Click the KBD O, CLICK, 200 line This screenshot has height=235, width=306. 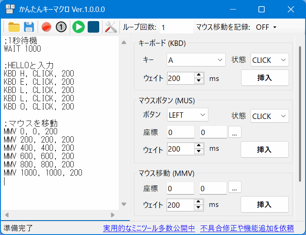coord(39,107)
